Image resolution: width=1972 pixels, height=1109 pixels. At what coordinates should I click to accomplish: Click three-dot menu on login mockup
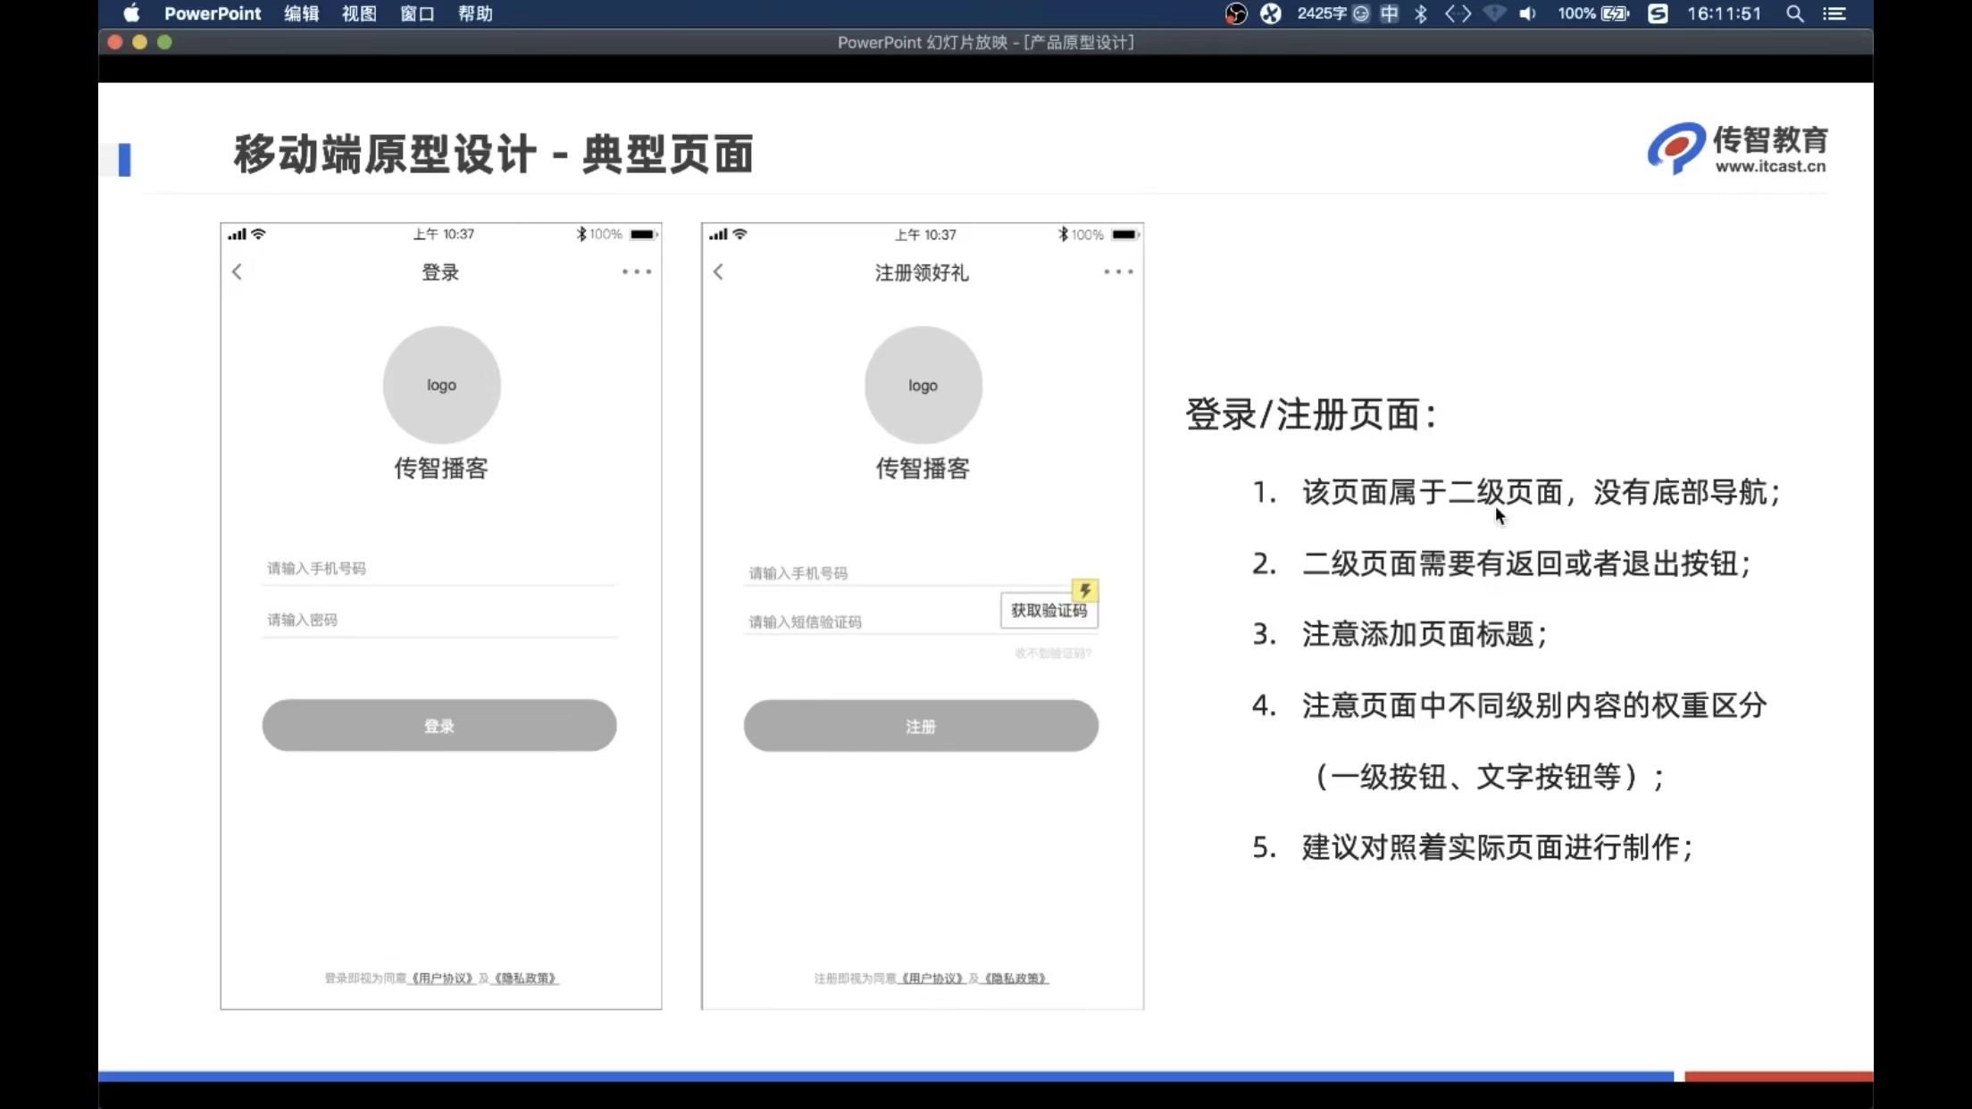637,271
